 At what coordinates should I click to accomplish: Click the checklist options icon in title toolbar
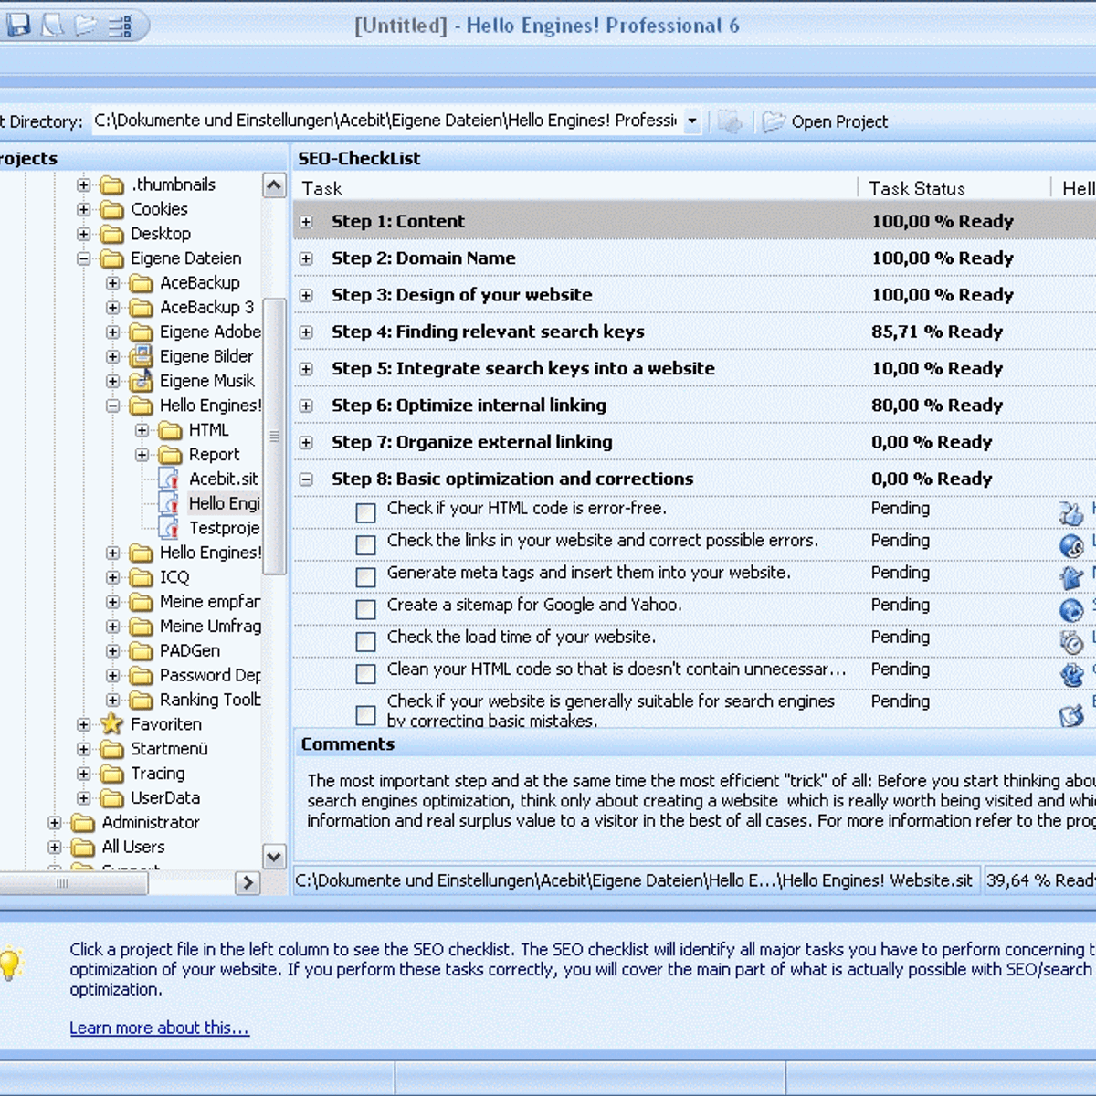[121, 26]
